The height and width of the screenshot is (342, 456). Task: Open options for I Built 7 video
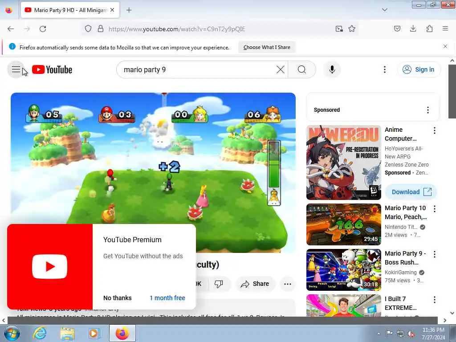(435, 300)
